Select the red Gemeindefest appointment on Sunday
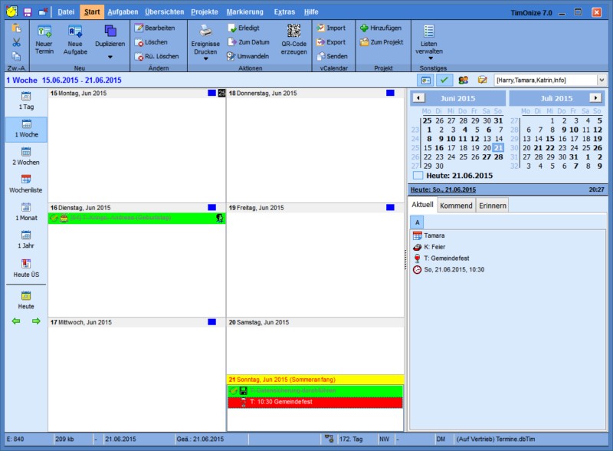This screenshot has height=451, width=613. point(315,403)
